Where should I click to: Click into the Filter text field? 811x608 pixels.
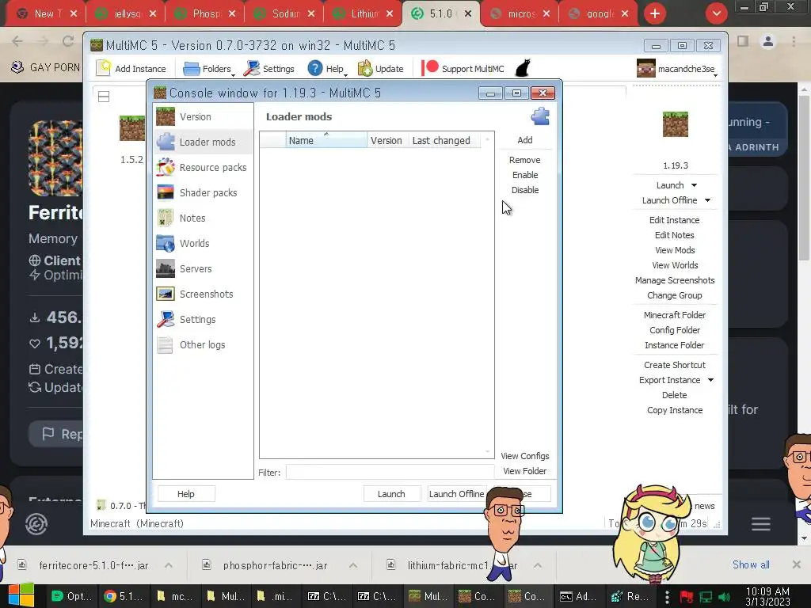390,472
